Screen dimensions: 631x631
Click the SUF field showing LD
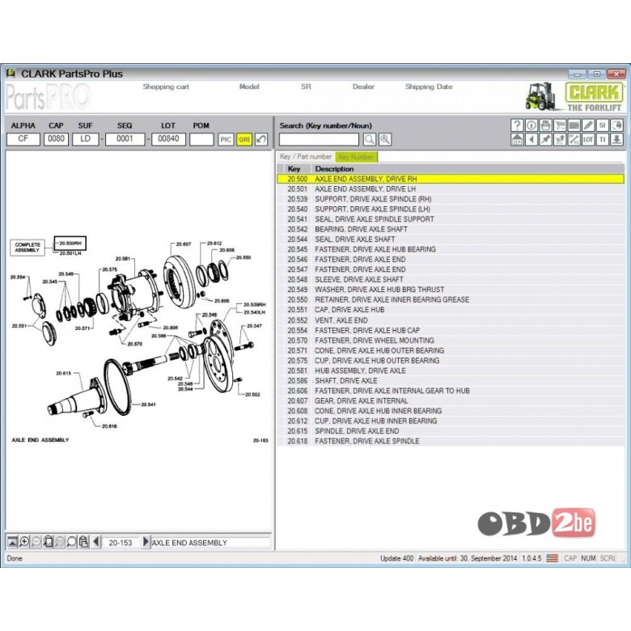[85, 139]
